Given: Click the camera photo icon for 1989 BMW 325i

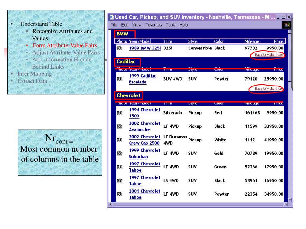Looking at the screenshot, I should 120,48.
